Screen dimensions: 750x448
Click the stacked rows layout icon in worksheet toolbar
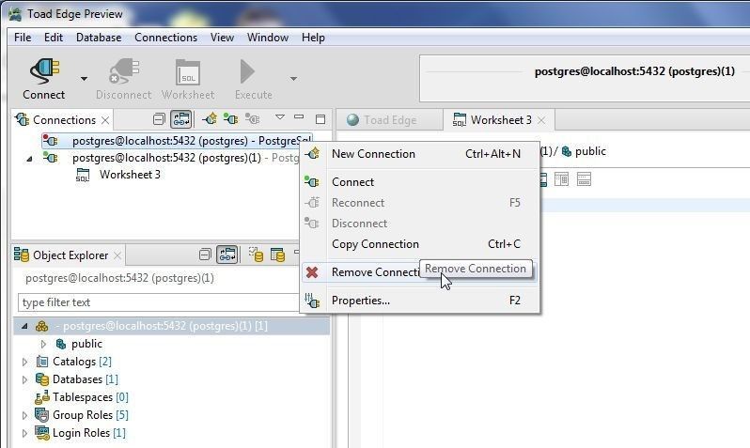coord(584,179)
